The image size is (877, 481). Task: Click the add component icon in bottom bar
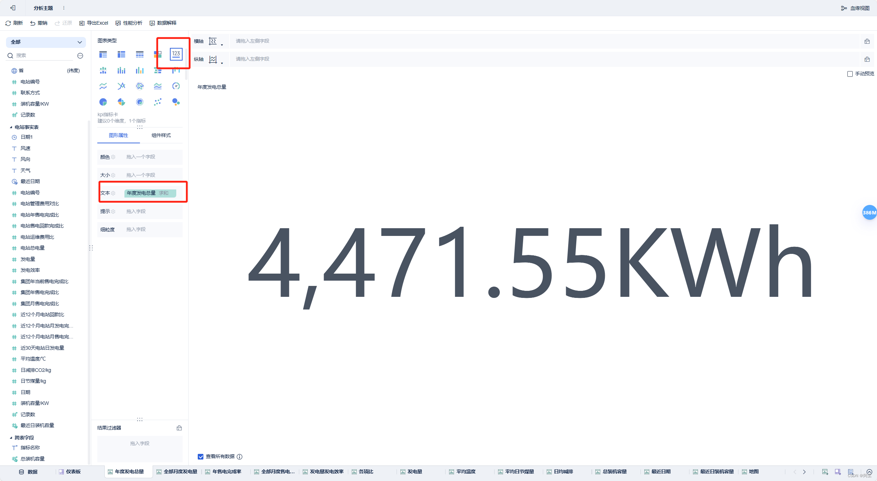pos(825,472)
